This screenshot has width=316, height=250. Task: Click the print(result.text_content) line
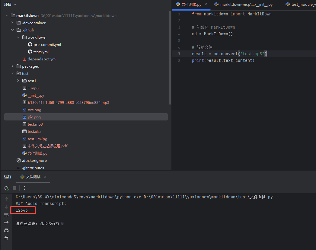pos(223,60)
